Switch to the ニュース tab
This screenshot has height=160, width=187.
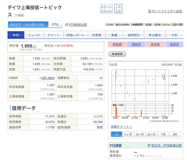pyautogui.click(x=34, y=35)
